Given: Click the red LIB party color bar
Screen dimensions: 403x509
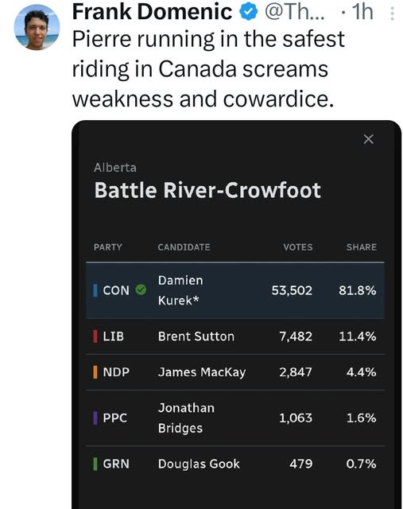Looking at the screenshot, I should click(x=95, y=336).
